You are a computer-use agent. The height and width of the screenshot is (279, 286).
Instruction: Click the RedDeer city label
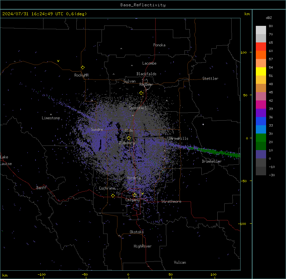point(146,84)
